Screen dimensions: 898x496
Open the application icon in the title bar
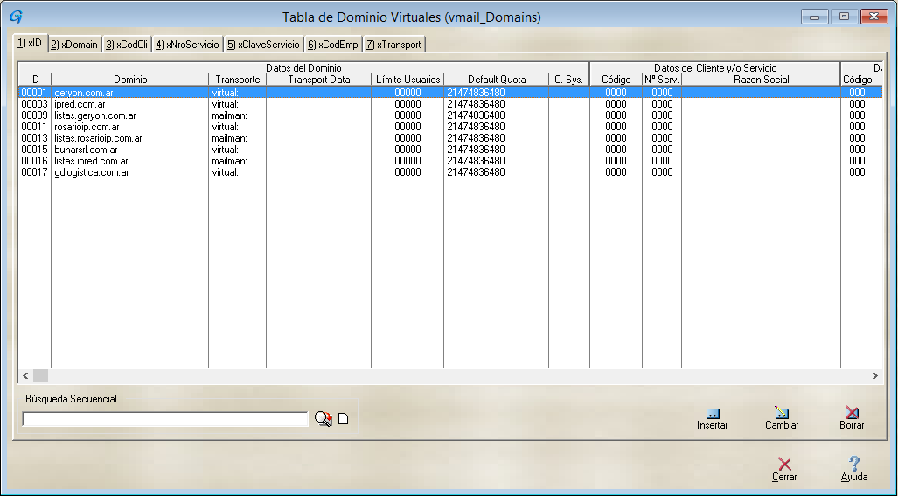tap(16, 17)
